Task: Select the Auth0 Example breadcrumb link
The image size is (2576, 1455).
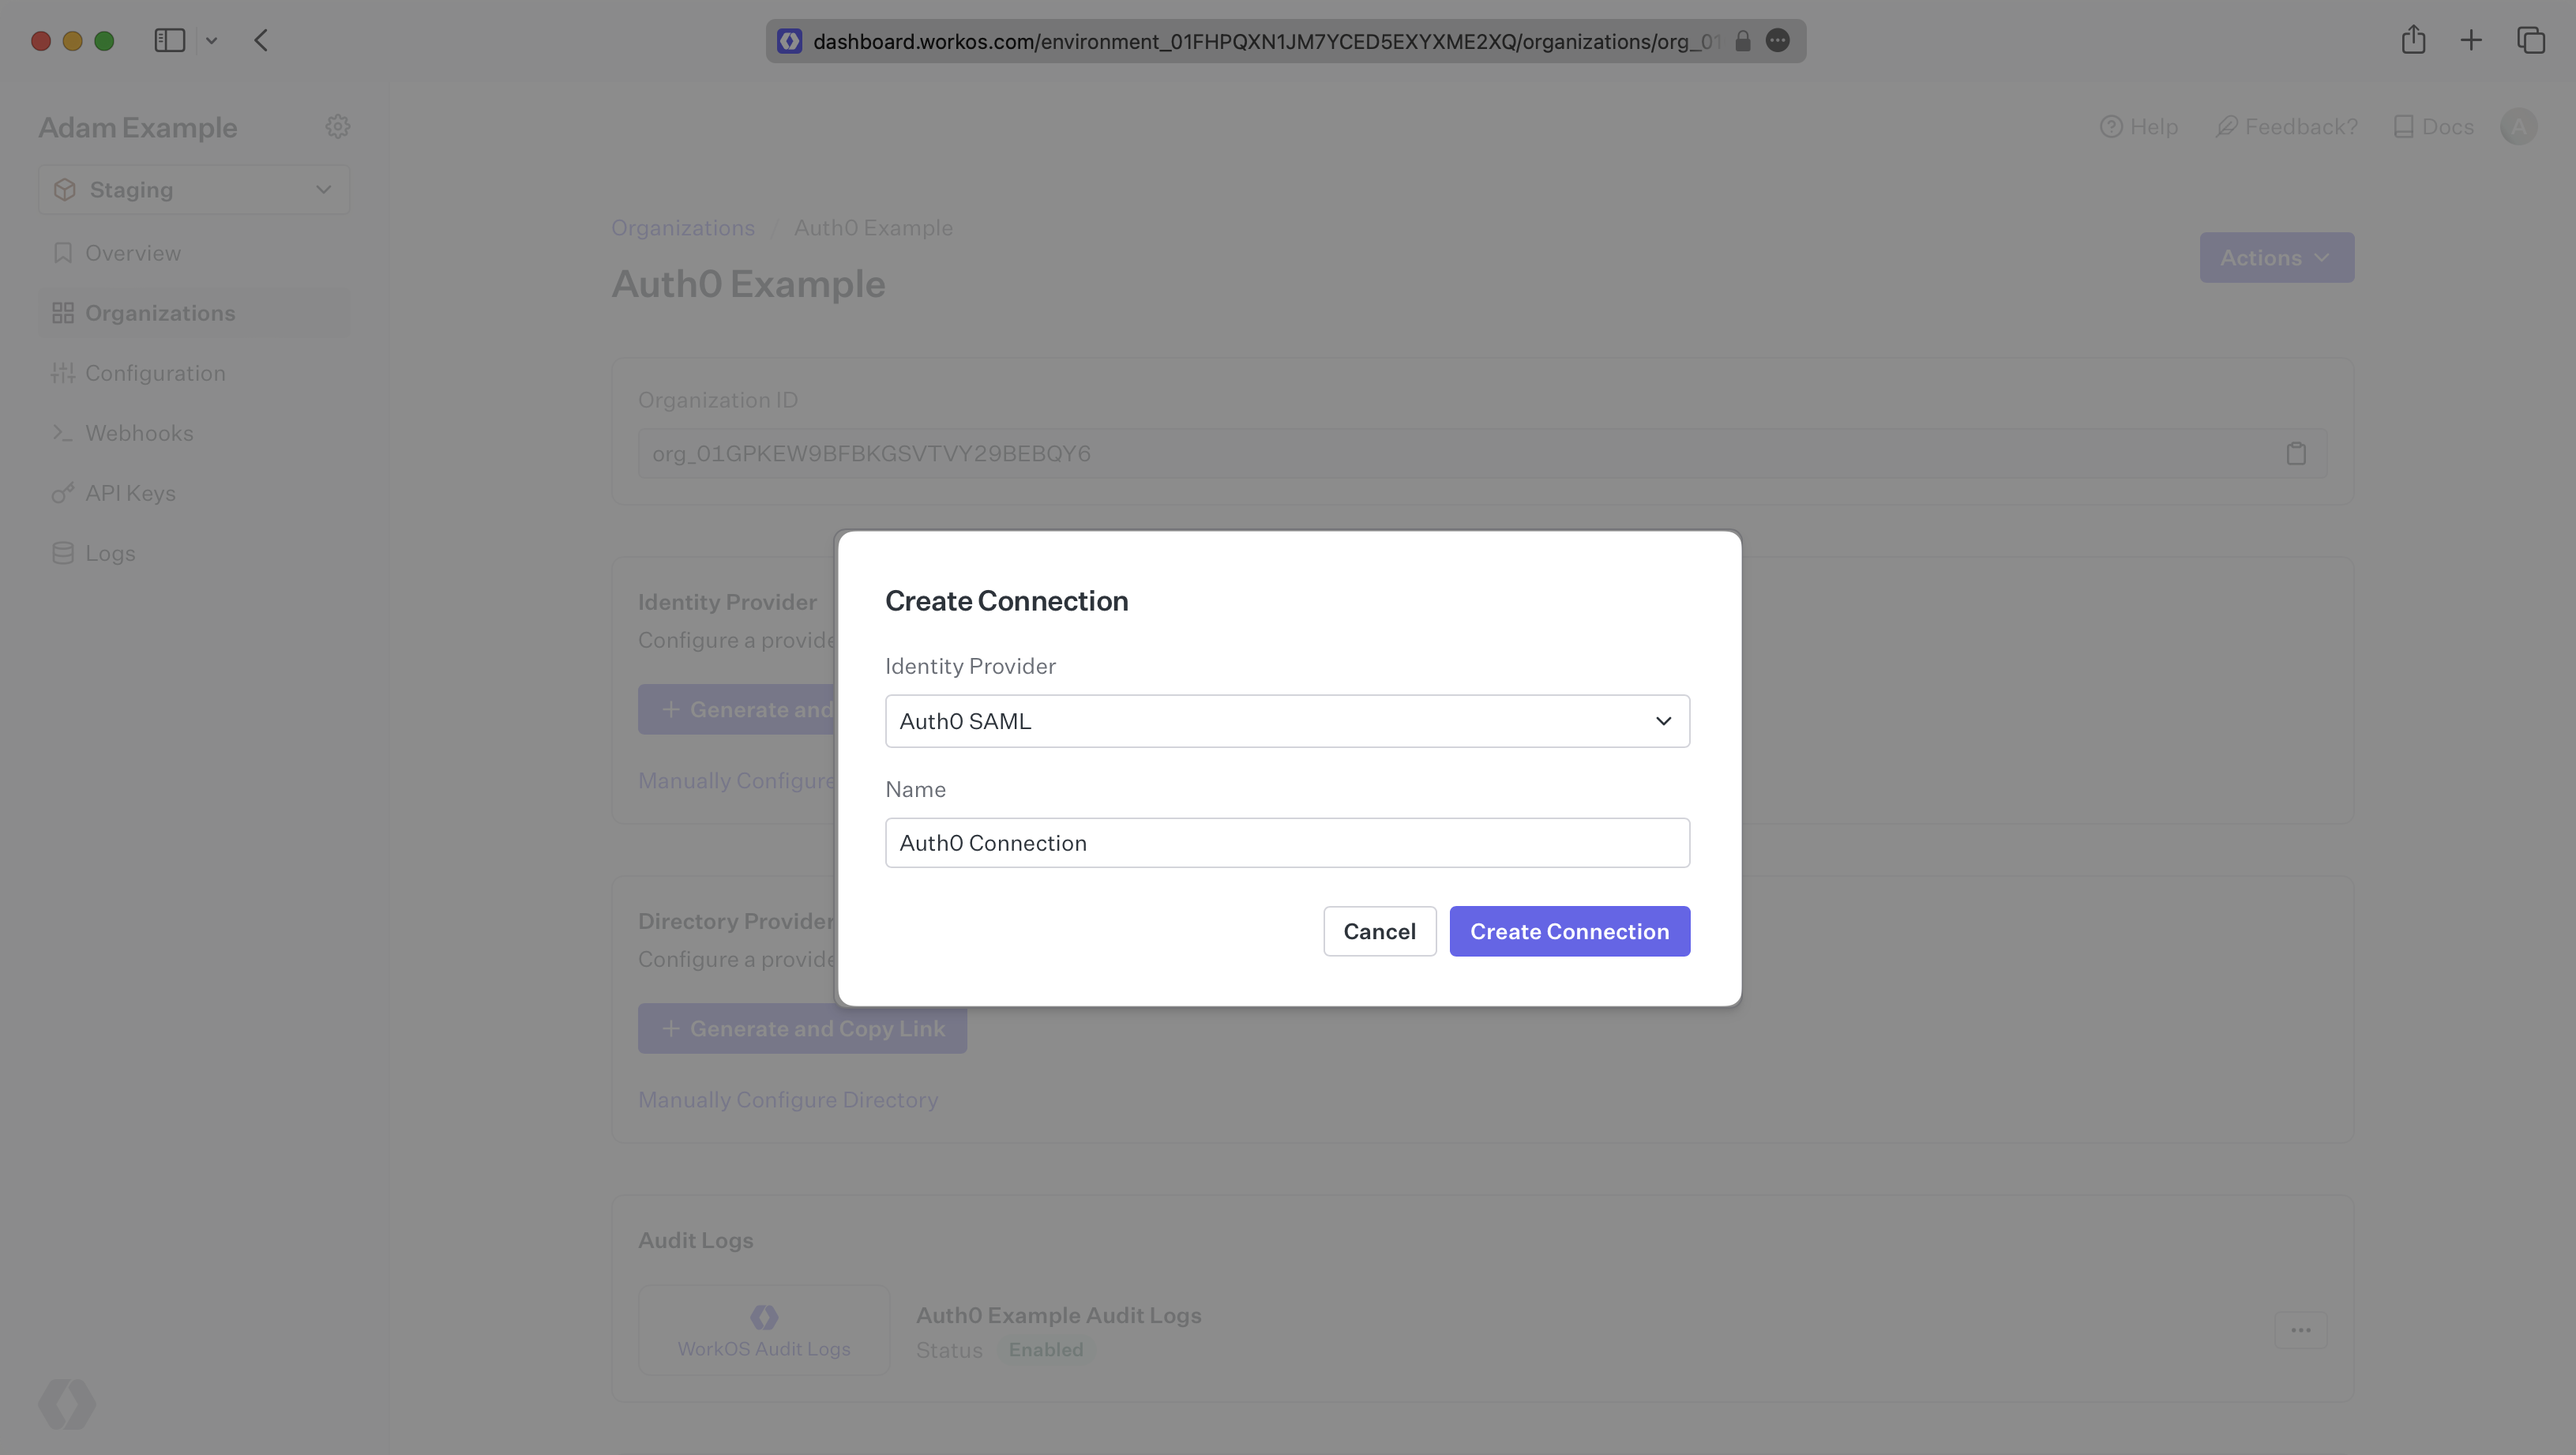Action: 873,227
